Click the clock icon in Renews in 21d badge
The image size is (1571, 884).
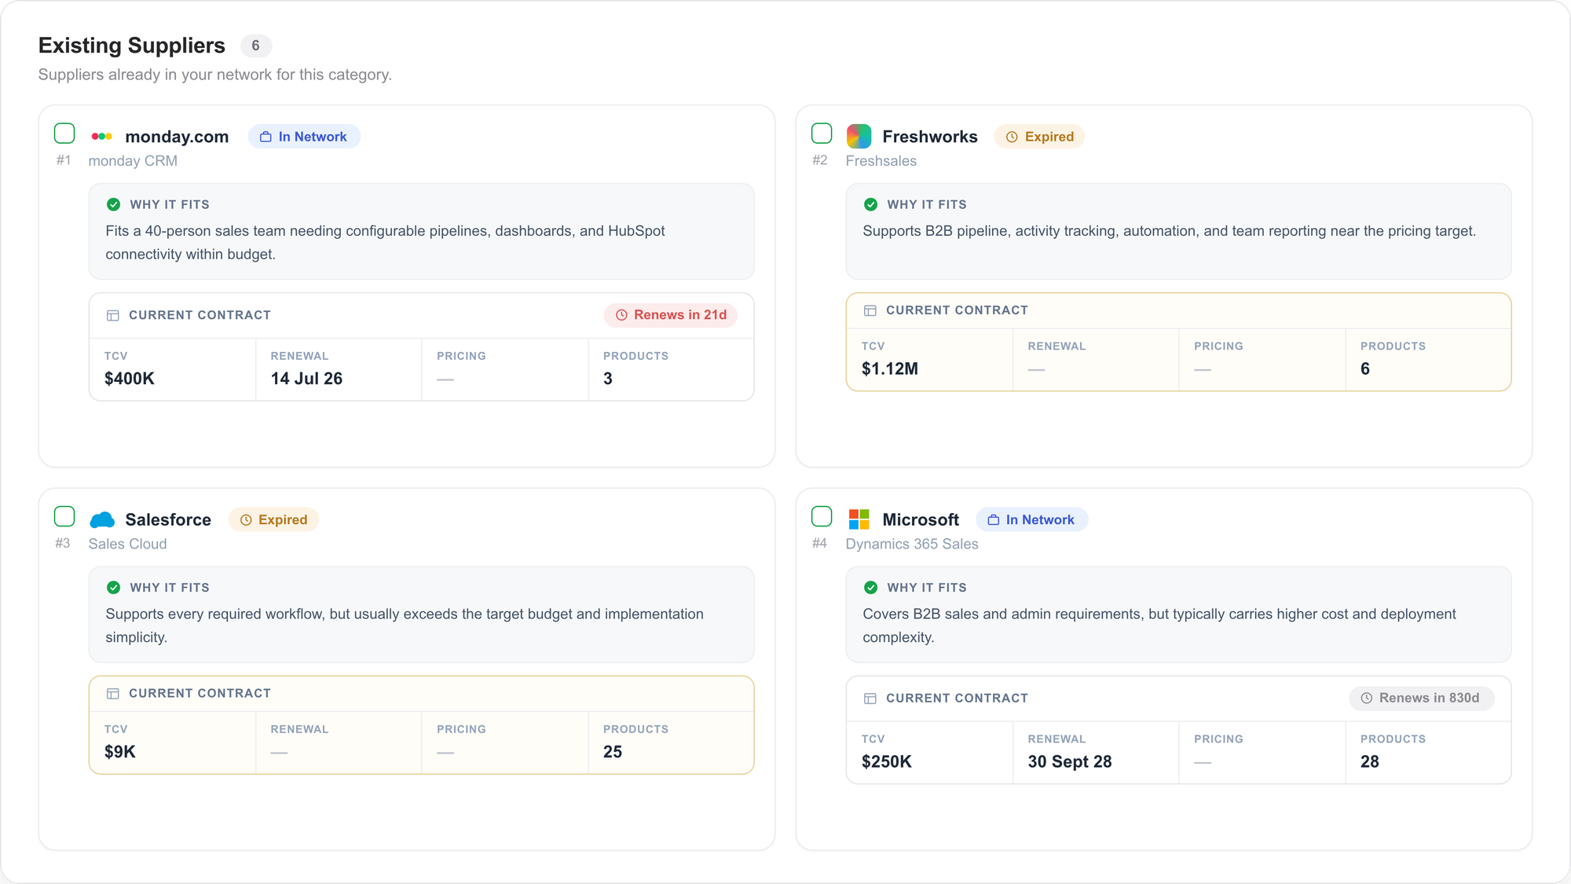[621, 315]
